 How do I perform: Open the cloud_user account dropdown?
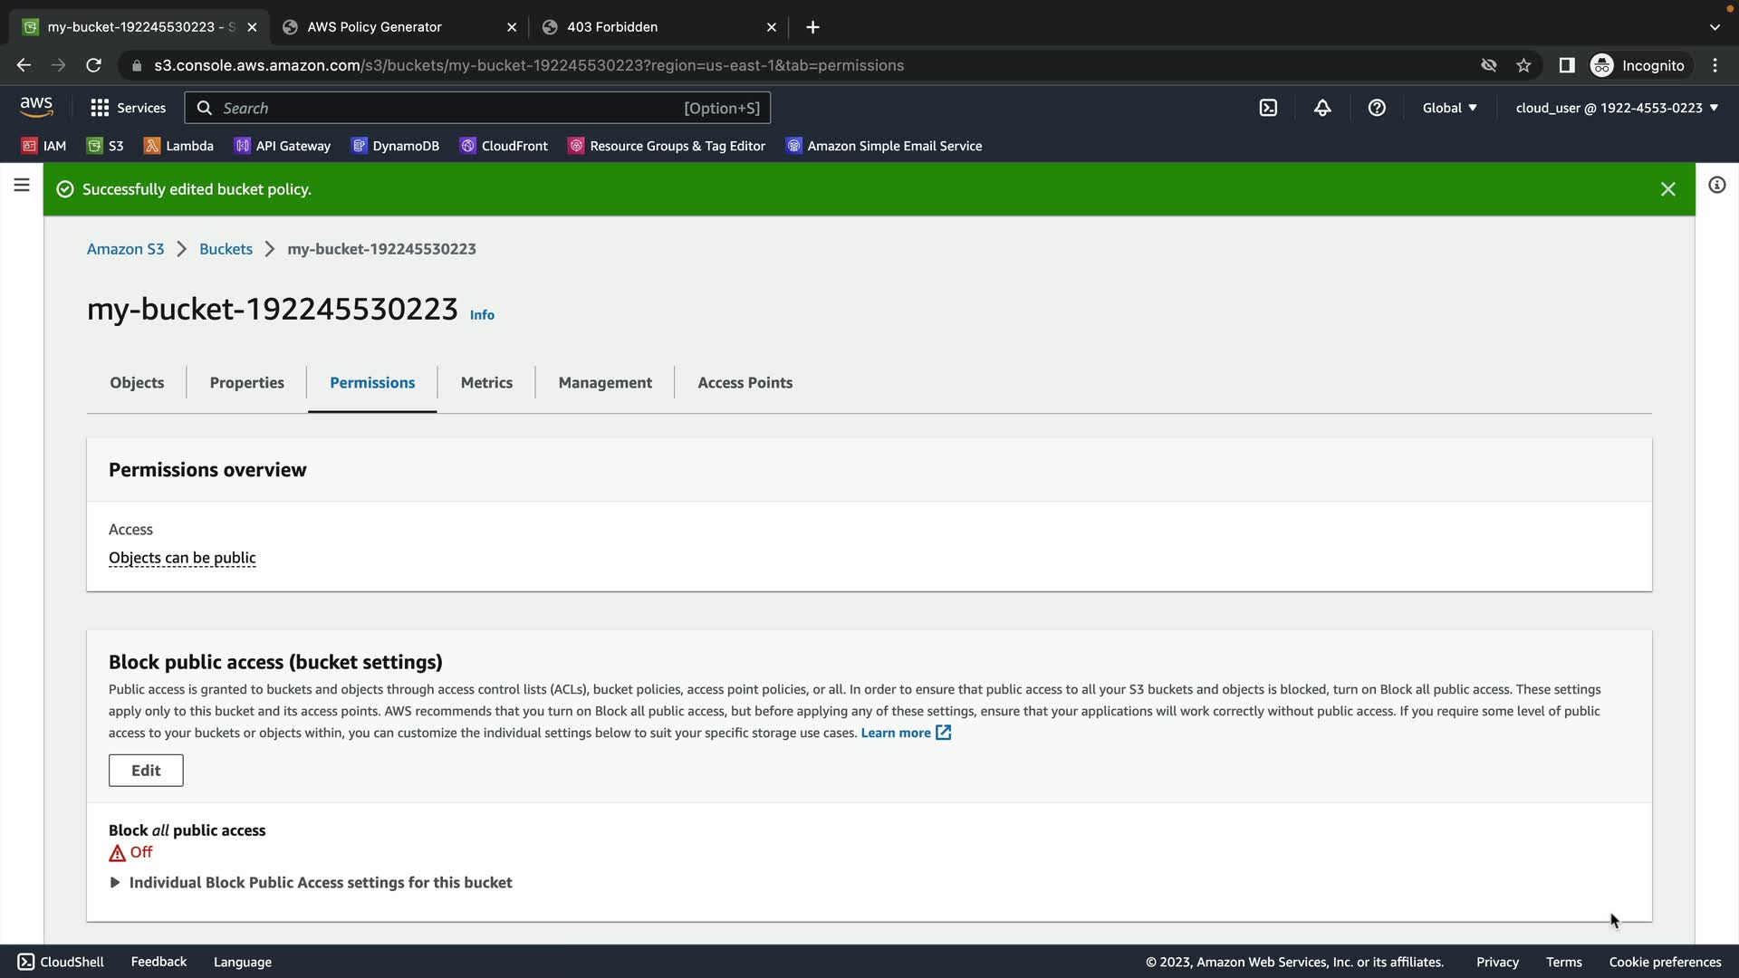1617,108
